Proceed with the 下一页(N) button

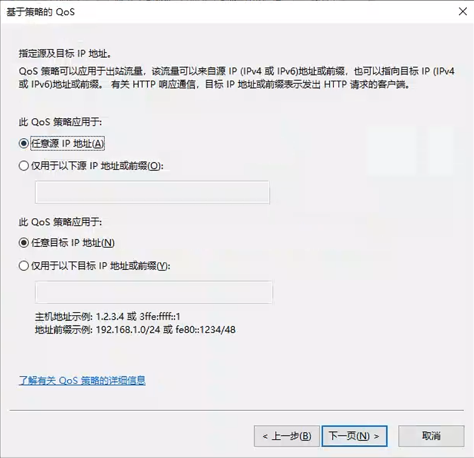pos(355,436)
